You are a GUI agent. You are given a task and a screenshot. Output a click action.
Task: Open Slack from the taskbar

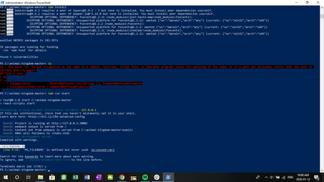pos(157,177)
